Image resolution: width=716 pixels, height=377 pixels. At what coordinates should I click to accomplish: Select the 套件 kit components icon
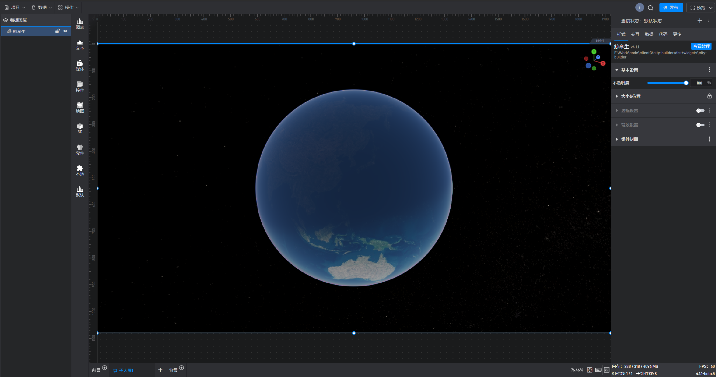point(80,150)
